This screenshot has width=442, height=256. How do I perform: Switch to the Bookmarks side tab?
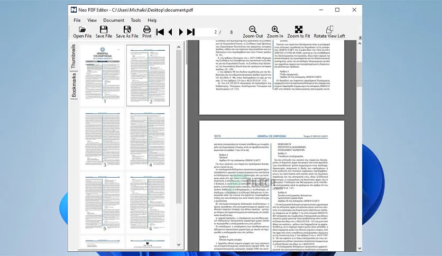[74, 85]
